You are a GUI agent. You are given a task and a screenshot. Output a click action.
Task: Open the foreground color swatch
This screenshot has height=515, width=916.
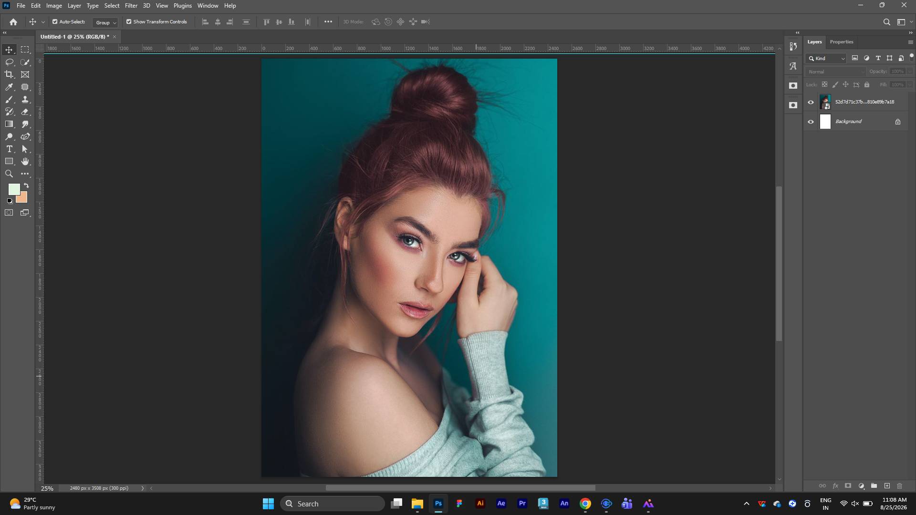coord(14,189)
